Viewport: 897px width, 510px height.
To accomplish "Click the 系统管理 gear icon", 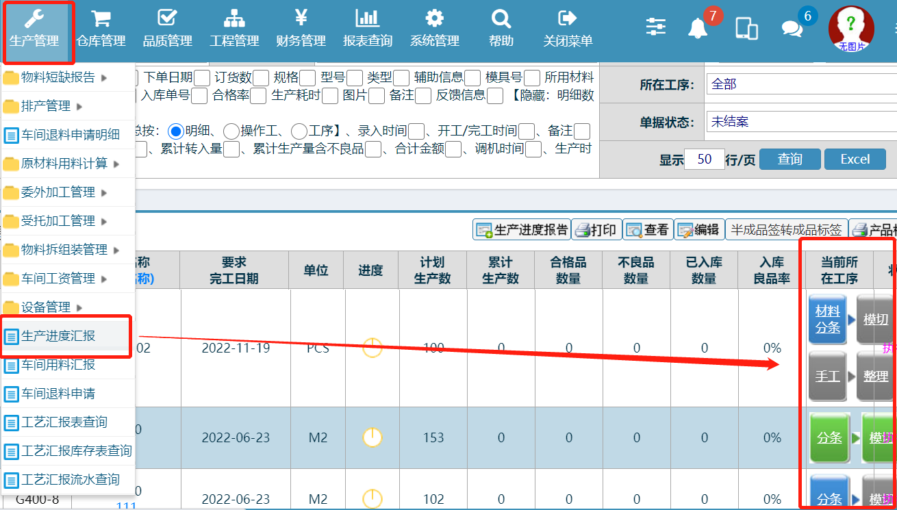I will [434, 18].
